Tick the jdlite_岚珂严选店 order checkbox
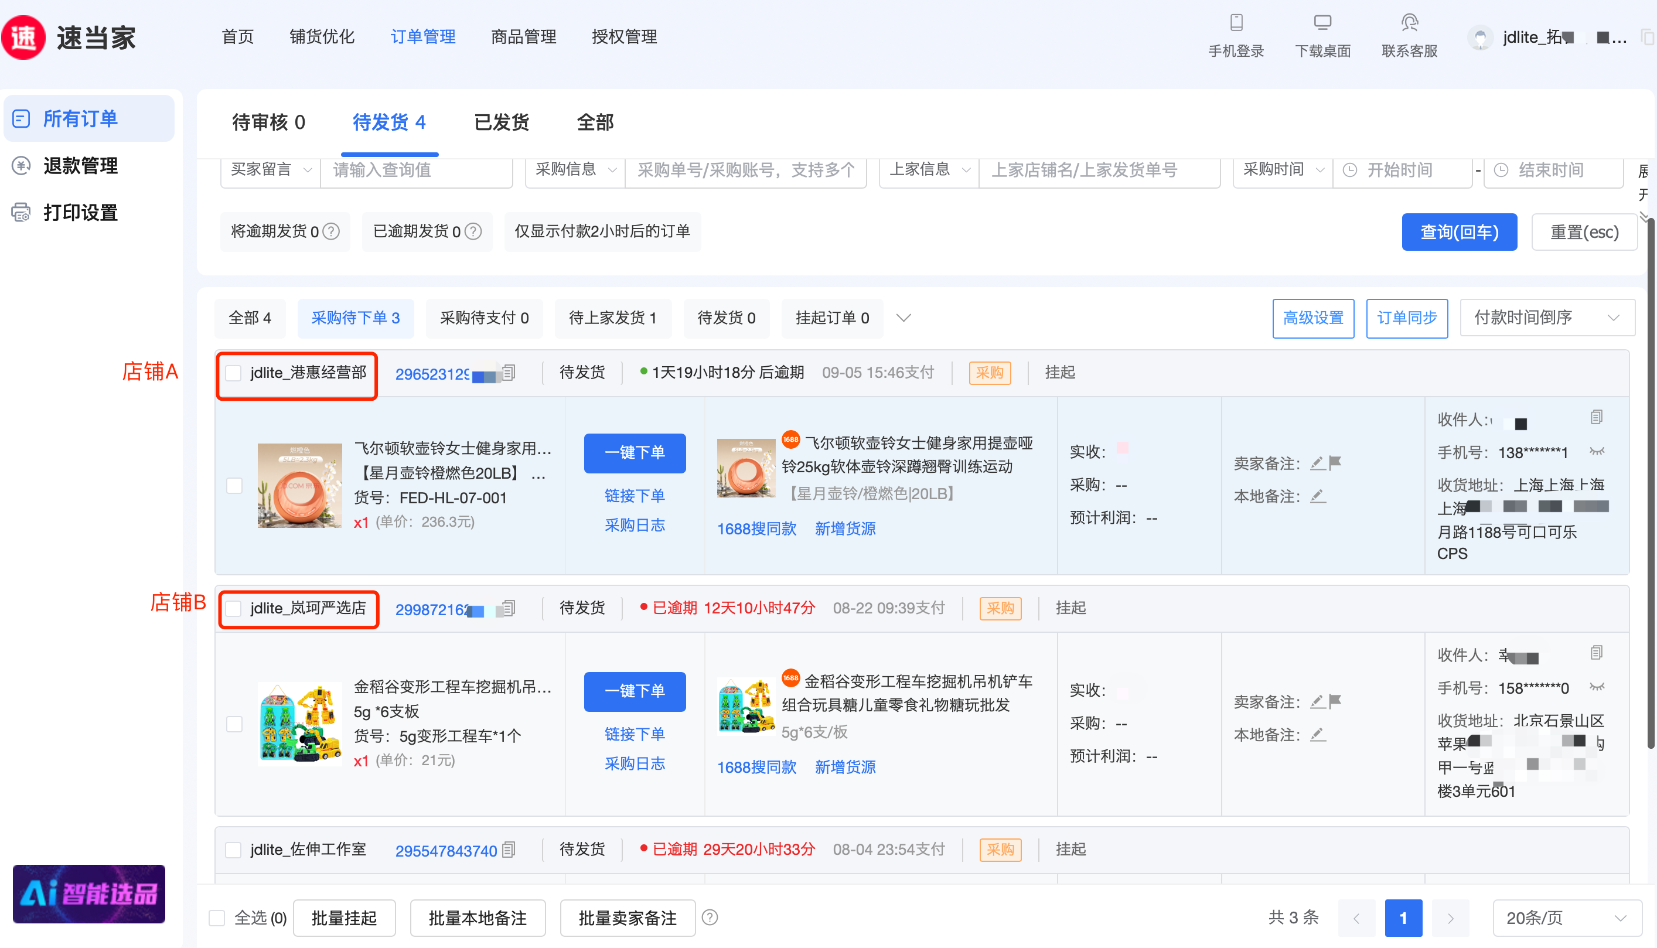Viewport: 1657px width, 948px height. pyautogui.click(x=233, y=609)
